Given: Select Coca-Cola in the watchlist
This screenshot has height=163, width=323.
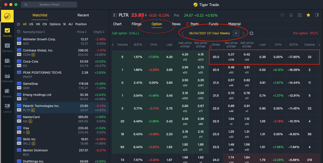Looking at the screenshot, I should [x=62, y=64].
